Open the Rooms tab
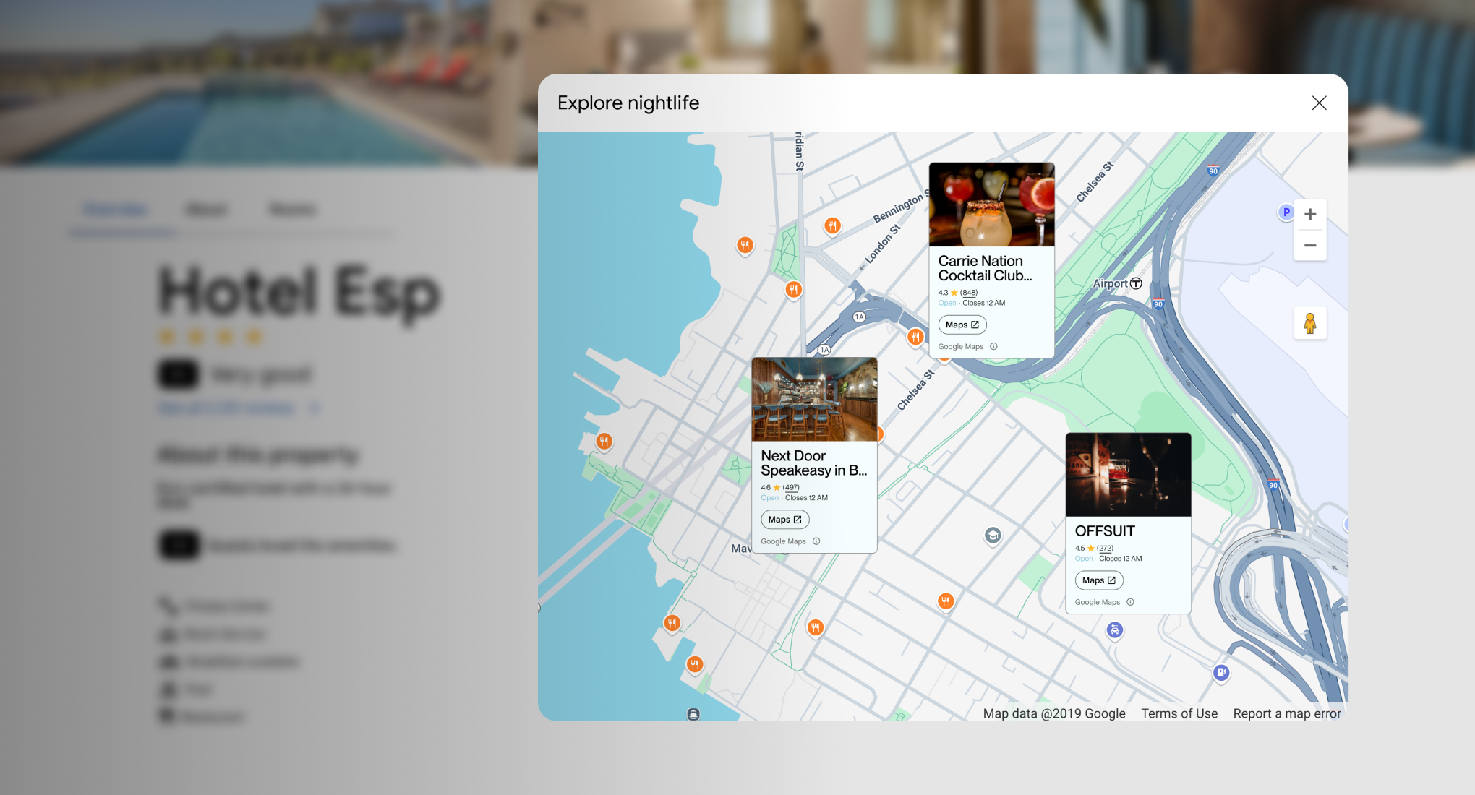 (x=292, y=209)
